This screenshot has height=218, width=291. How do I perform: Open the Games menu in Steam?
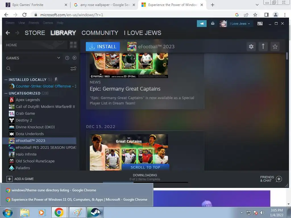[48, 23]
